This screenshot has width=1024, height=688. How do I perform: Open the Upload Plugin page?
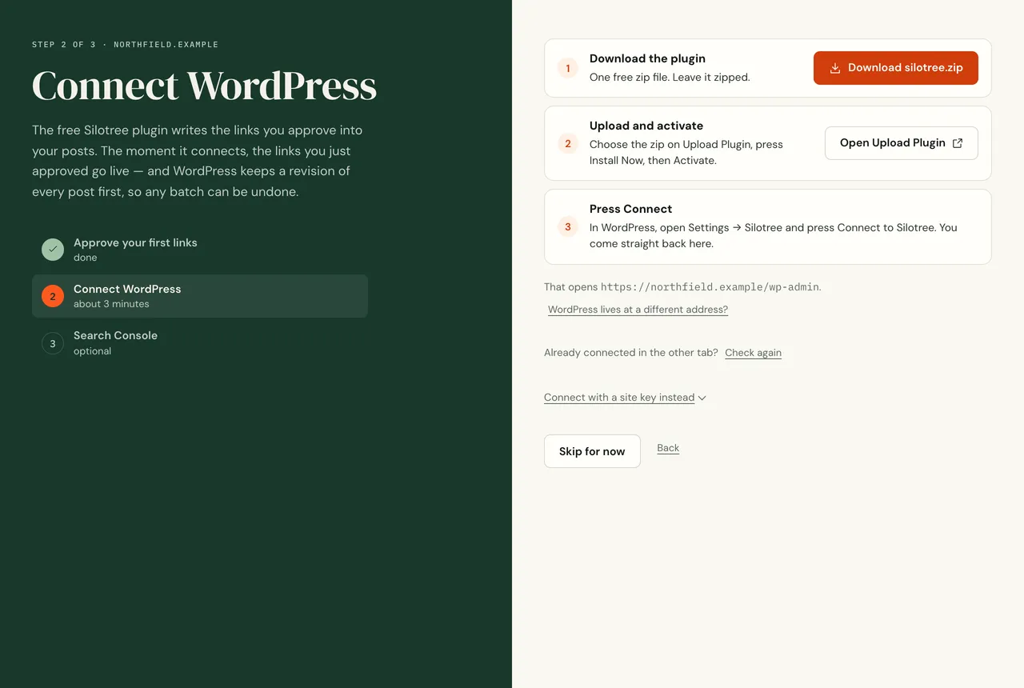pos(902,143)
